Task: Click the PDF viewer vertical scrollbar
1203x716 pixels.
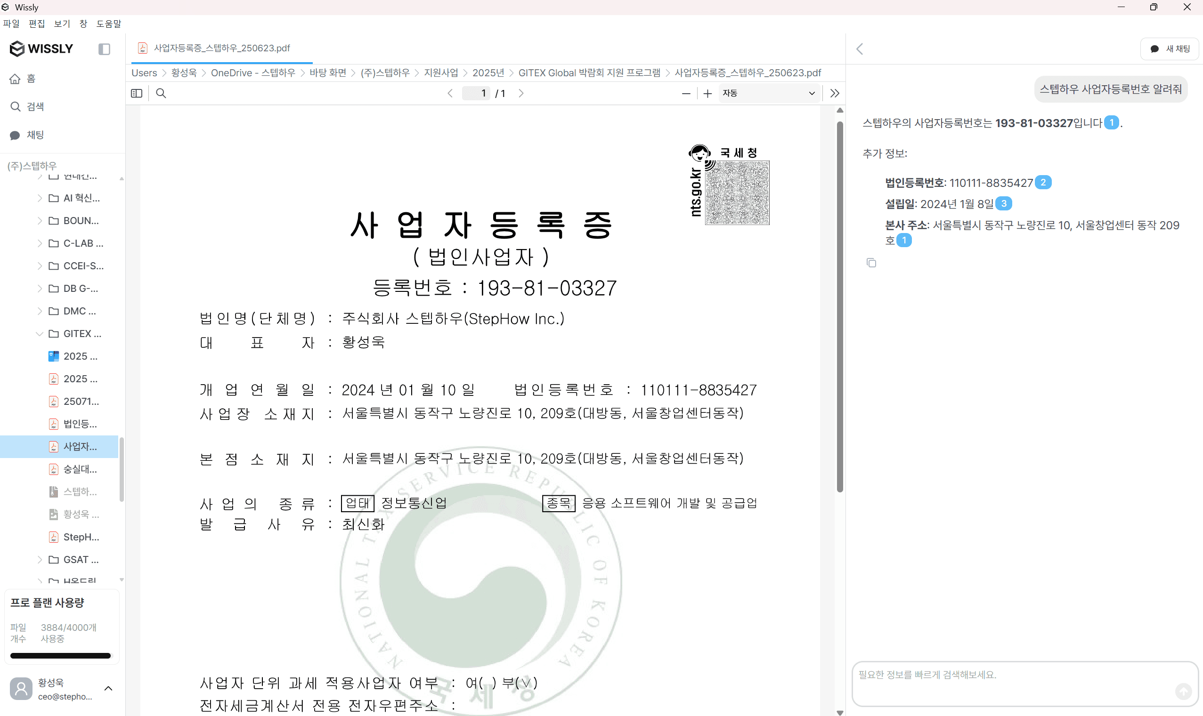Action: coord(840,306)
